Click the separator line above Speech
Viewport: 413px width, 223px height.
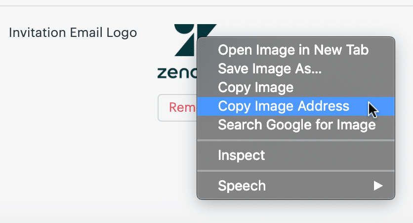(295, 171)
